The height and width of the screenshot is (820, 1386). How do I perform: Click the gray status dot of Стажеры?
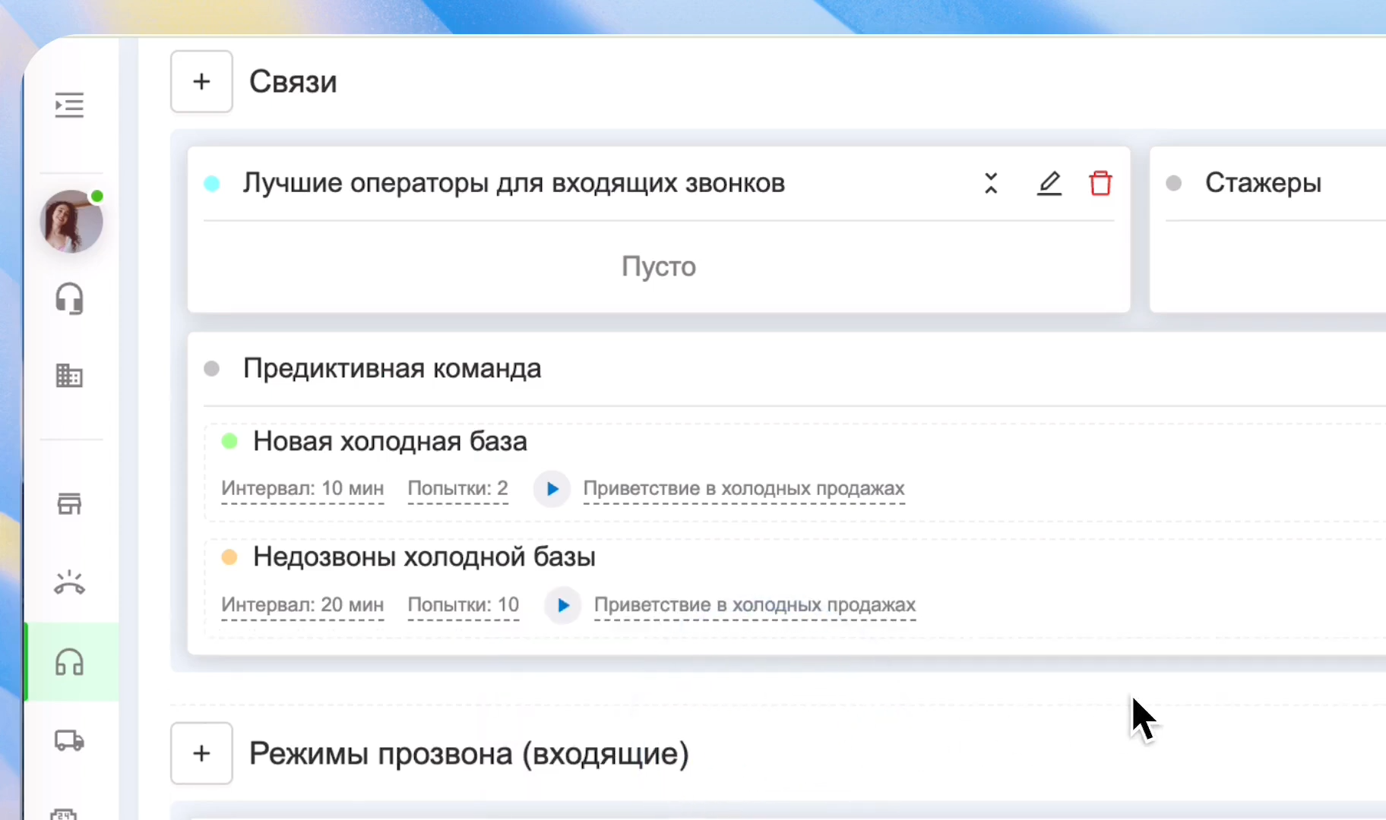click(1174, 183)
